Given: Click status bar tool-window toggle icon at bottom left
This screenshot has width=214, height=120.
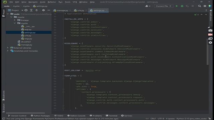Looking at the screenshot, I should tap(4, 119).
